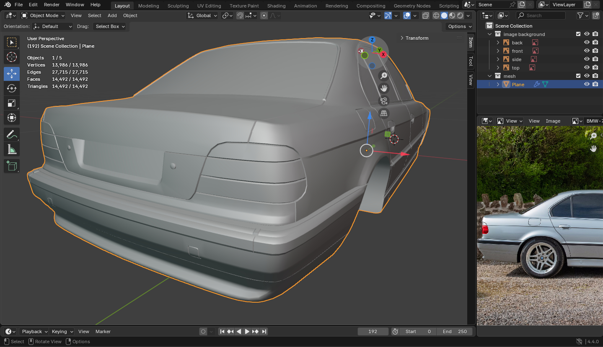The image size is (603, 347).
Task: Open the Keying popover in the timeline
Action: (62, 332)
